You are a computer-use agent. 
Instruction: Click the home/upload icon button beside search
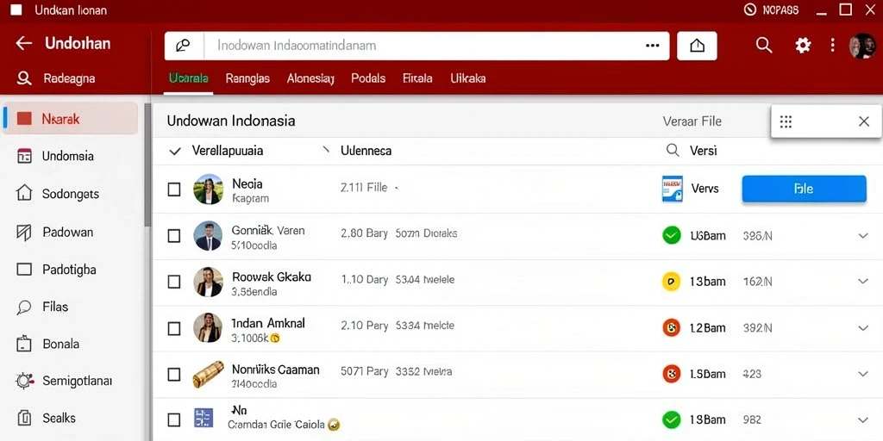pos(697,46)
